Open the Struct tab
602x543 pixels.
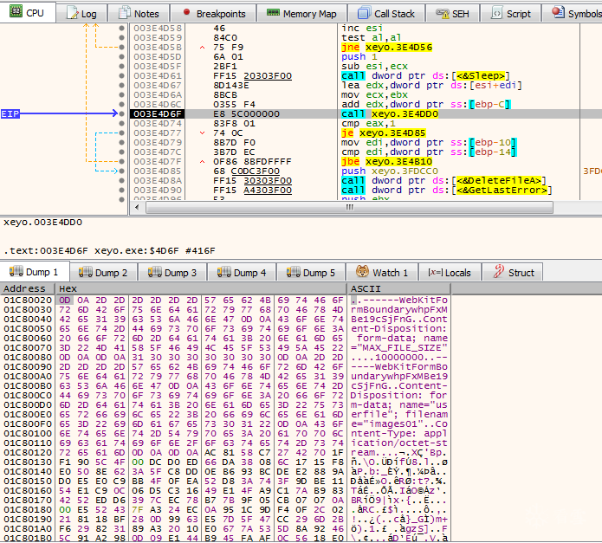pyautogui.click(x=513, y=273)
